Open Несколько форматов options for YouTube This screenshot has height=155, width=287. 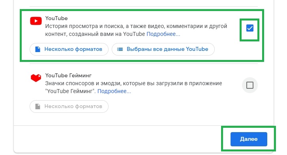tap(69, 49)
